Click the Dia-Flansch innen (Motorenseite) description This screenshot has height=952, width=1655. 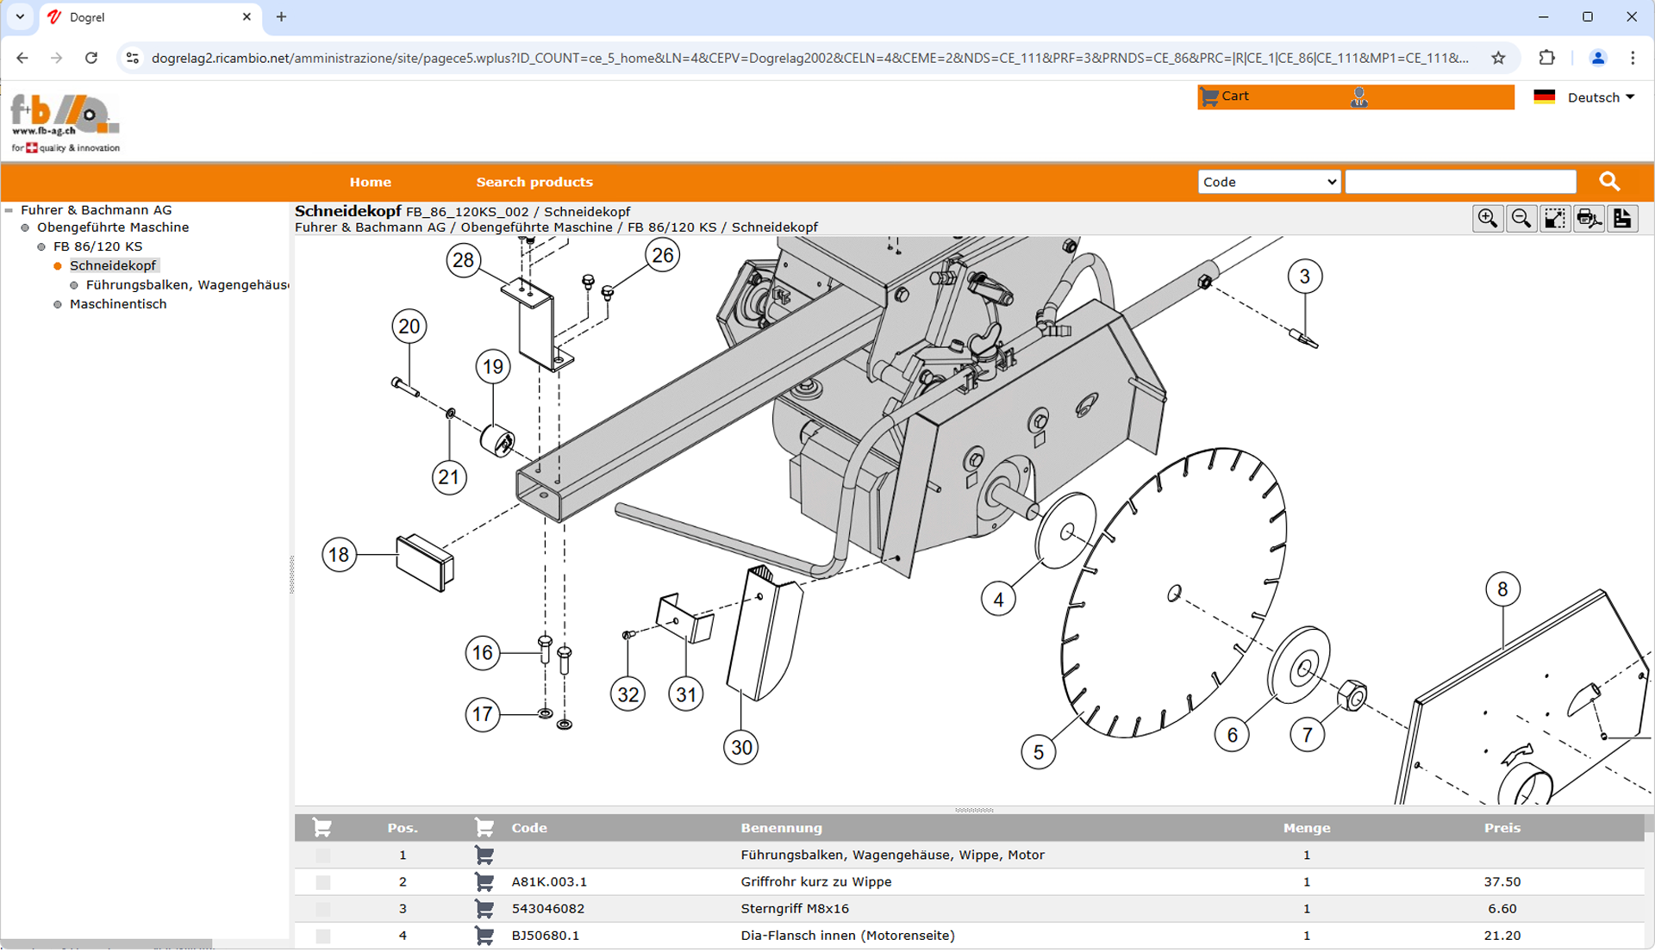tap(847, 936)
